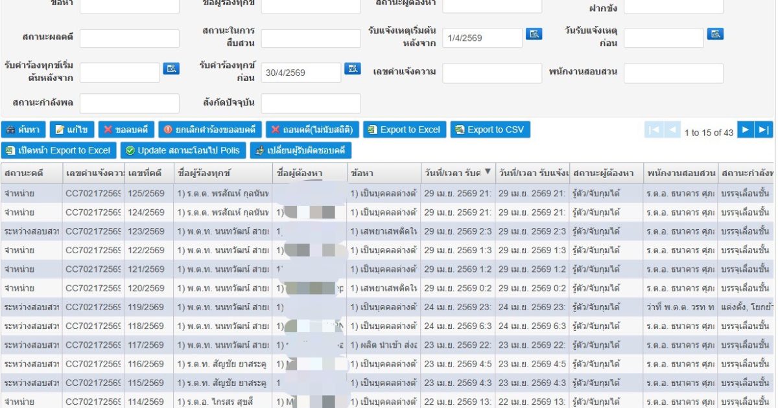Sort by สถานะผู้ต้องหา column header
The width and height of the screenshot is (778, 408).
(x=606, y=173)
